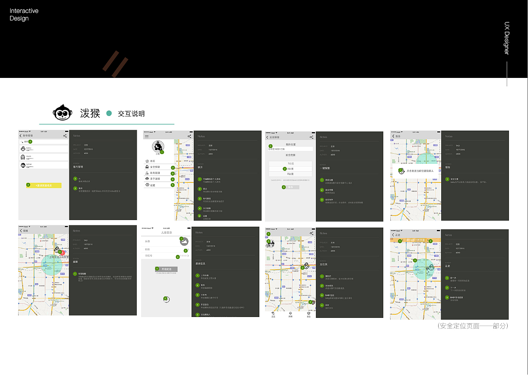Switch to the 报告 bottom tab
This screenshot has height=375, width=528.
click(x=309, y=315)
